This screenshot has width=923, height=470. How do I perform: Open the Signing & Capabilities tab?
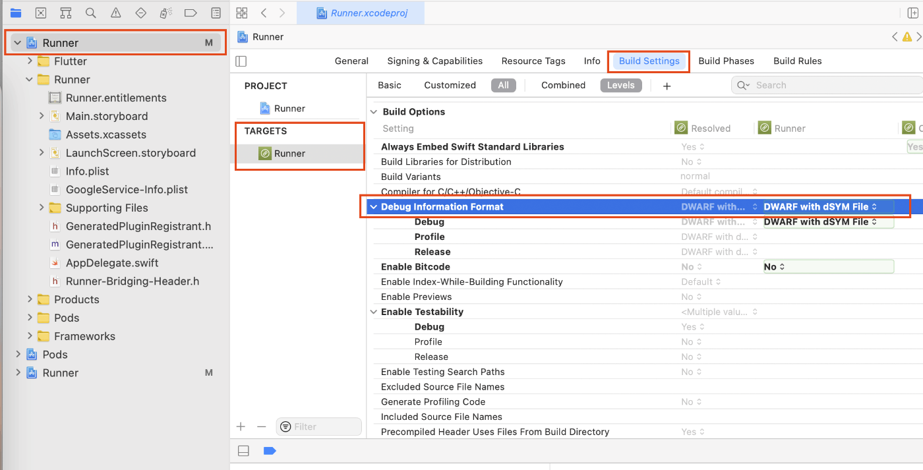click(434, 61)
